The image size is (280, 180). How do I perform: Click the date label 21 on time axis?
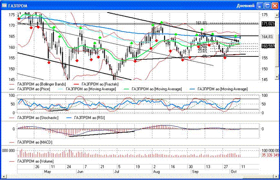pos(103,167)
